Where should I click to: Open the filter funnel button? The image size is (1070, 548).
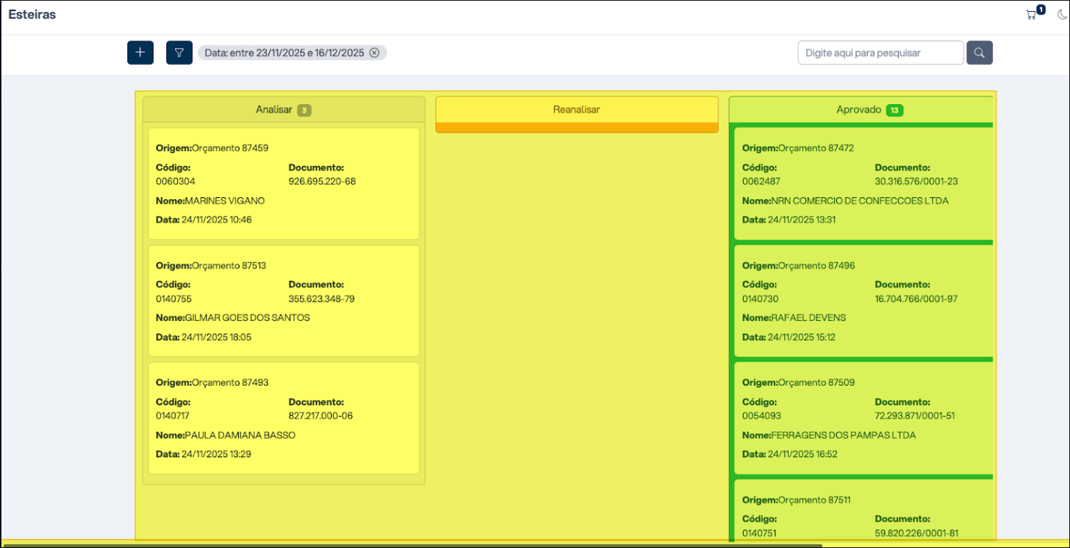click(179, 52)
